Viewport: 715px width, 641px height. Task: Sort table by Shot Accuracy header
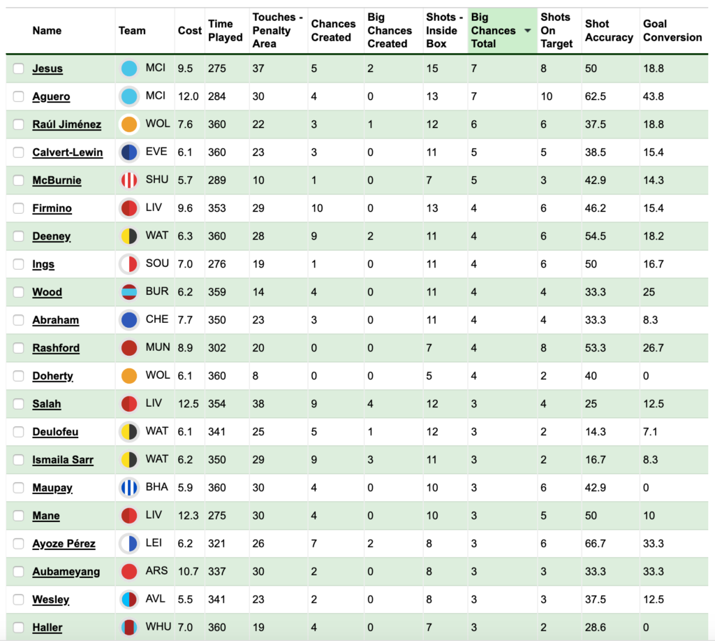click(x=609, y=31)
